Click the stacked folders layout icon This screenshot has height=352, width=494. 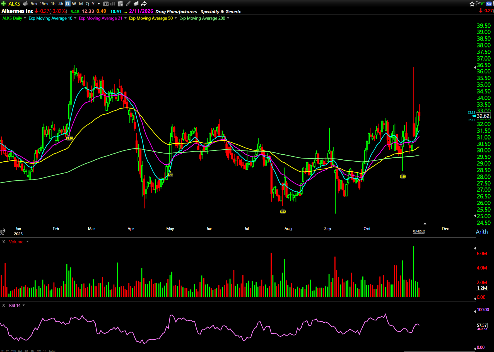[136, 4]
